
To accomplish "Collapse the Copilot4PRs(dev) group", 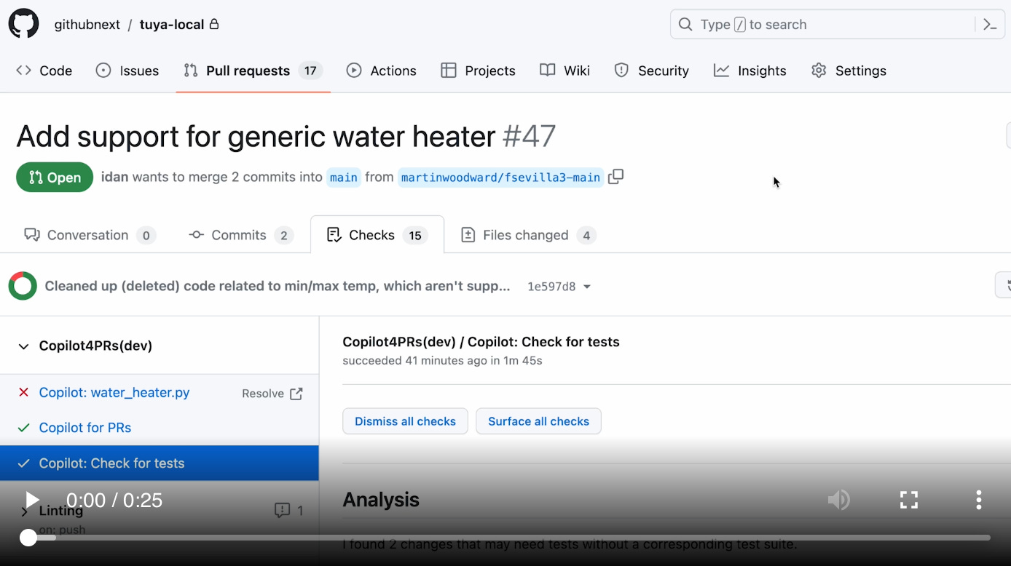I will pyautogui.click(x=24, y=346).
